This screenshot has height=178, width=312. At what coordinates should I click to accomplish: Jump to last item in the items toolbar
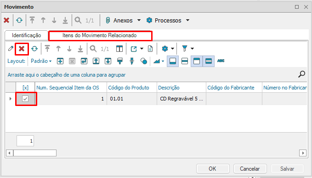(80, 49)
